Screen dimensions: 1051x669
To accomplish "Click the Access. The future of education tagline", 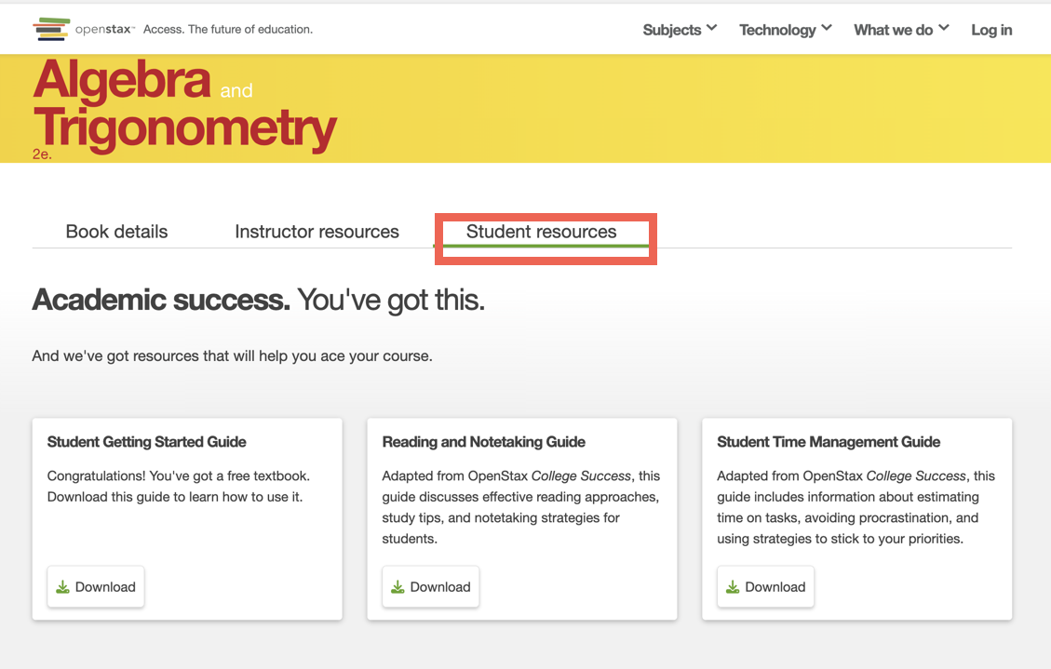I will tap(228, 29).
